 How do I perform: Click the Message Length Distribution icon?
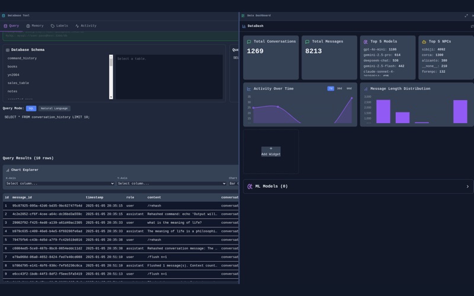(366, 89)
